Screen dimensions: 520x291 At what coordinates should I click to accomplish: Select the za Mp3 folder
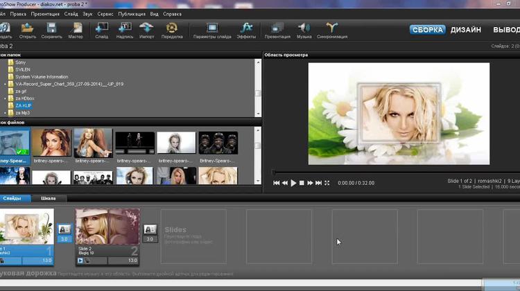[x=23, y=113]
